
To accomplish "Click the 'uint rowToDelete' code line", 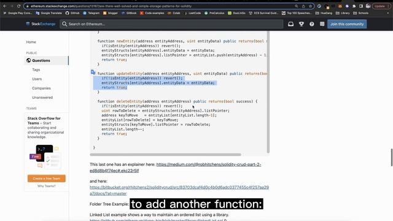I will (x=165, y=110).
